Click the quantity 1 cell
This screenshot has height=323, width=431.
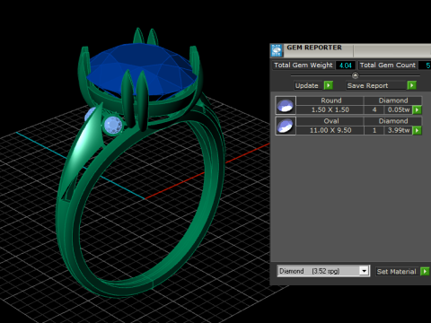374,130
